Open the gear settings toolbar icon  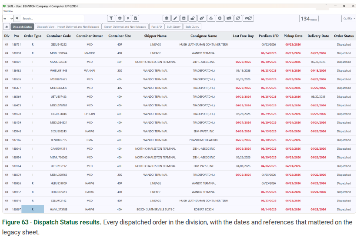click(120, 18)
